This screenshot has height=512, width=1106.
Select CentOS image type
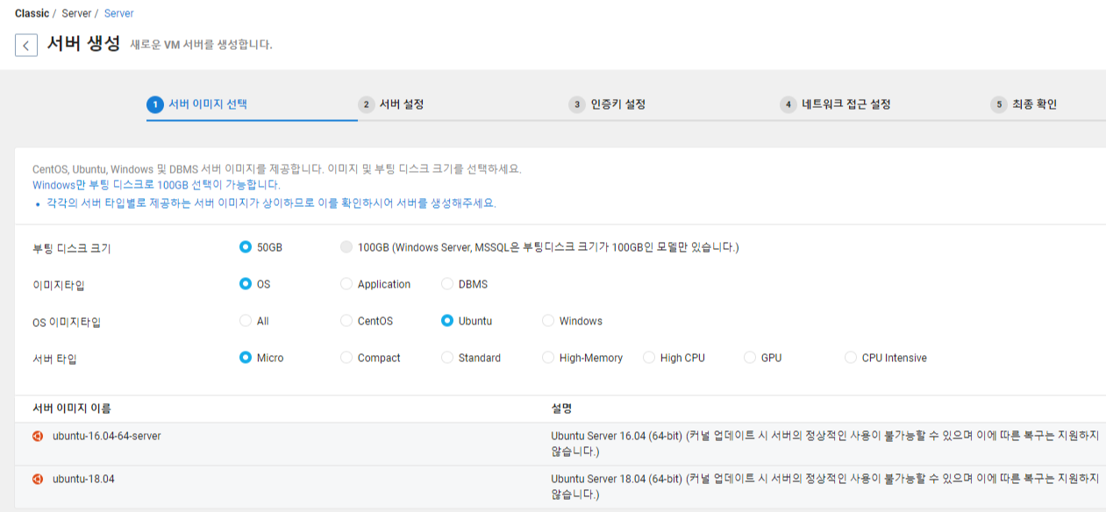346,321
